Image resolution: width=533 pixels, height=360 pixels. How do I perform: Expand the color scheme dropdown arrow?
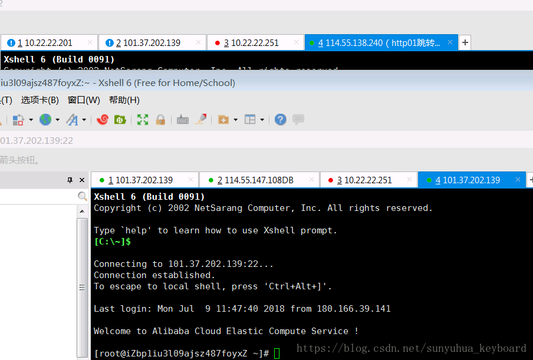click(x=31, y=120)
